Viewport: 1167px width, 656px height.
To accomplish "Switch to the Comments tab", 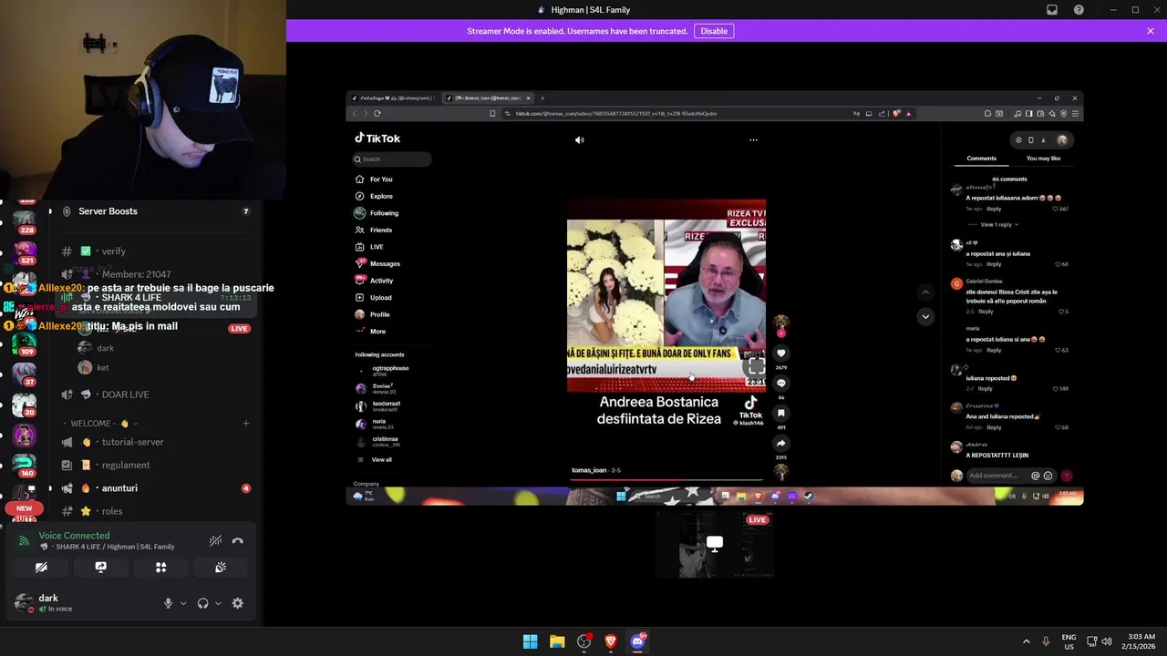I will (x=981, y=159).
